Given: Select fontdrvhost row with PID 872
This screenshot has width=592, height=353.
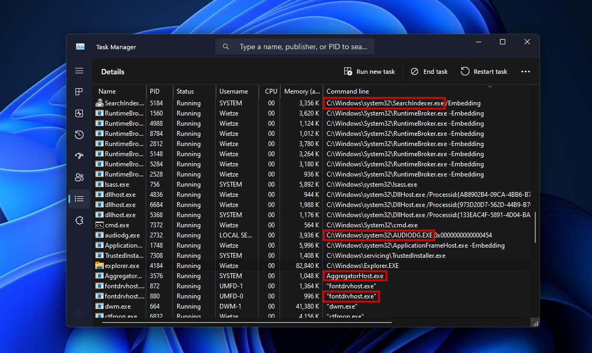Looking at the screenshot, I should (x=313, y=286).
